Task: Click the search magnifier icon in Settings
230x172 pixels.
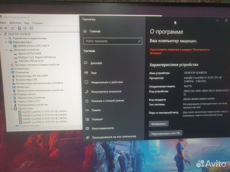Action: click(x=139, y=41)
